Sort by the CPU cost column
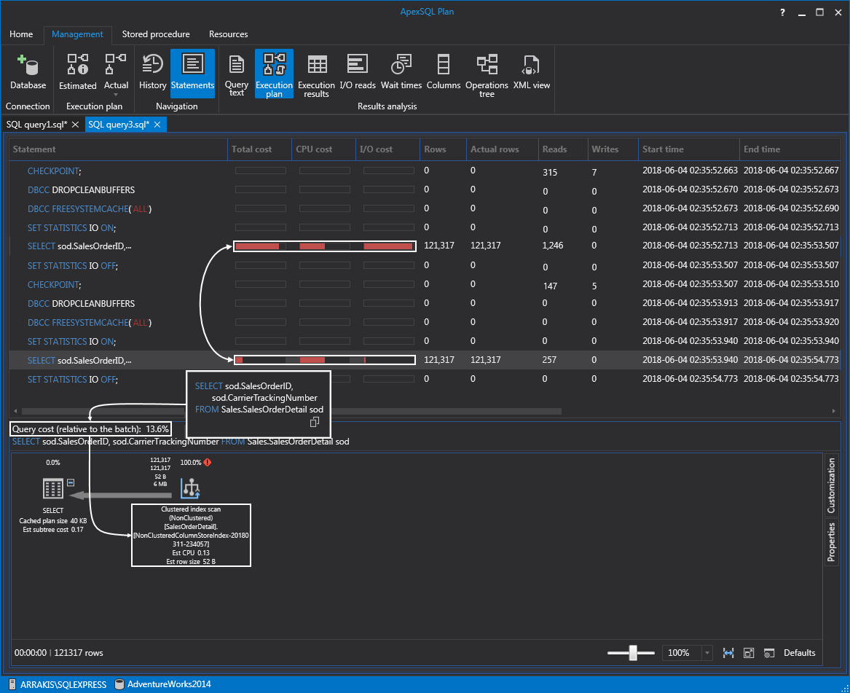 [x=323, y=149]
